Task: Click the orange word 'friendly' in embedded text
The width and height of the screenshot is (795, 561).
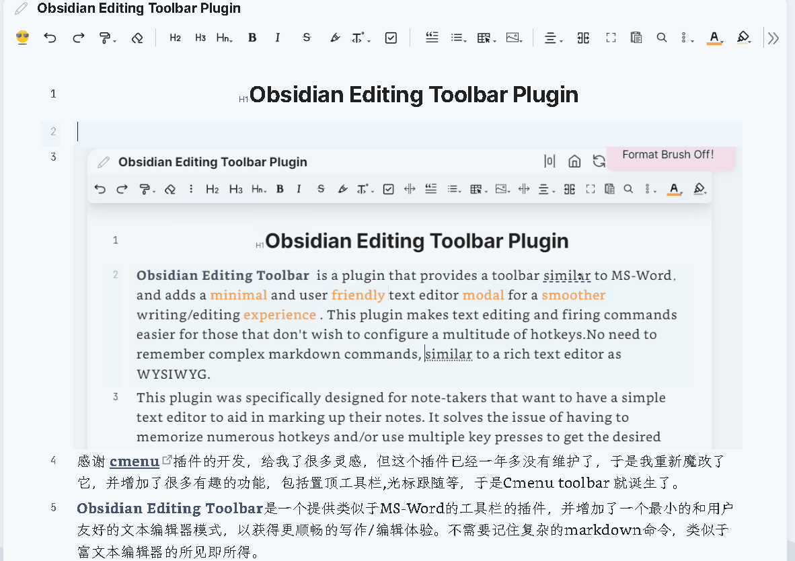Action: pyautogui.click(x=358, y=295)
